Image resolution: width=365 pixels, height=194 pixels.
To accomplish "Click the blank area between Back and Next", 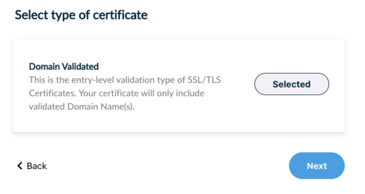I will 167,166.
